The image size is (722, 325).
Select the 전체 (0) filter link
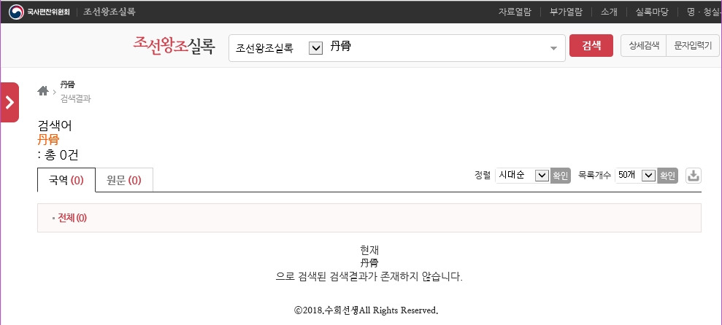[72, 218]
